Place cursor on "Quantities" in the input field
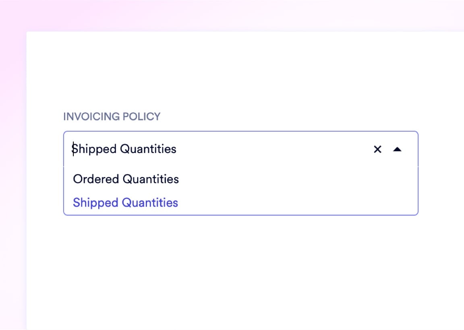The width and height of the screenshot is (464, 330). (x=148, y=149)
